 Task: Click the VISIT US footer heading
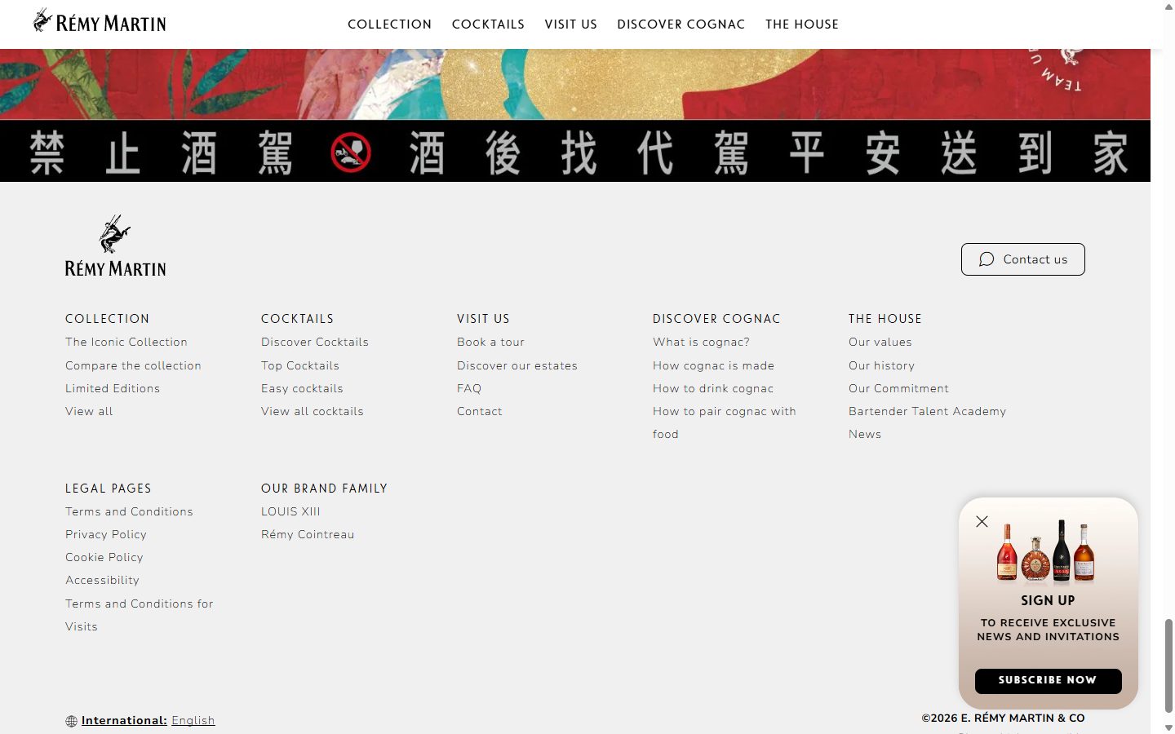coord(483,319)
